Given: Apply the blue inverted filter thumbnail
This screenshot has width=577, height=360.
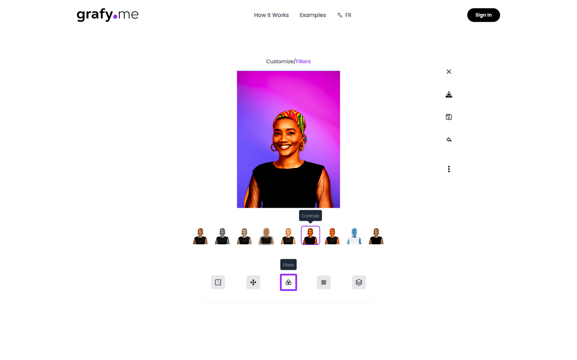Looking at the screenshot, I should click(x=354, y=236).
